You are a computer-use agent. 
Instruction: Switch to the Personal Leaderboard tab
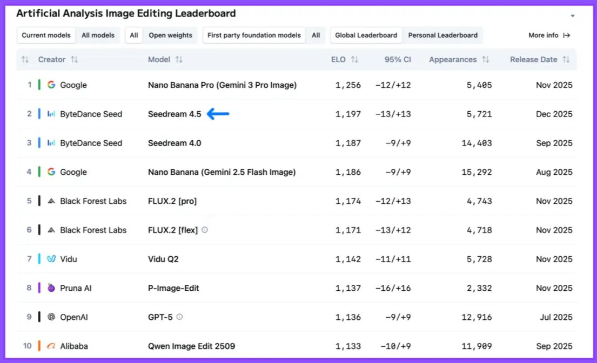point(443,35)
